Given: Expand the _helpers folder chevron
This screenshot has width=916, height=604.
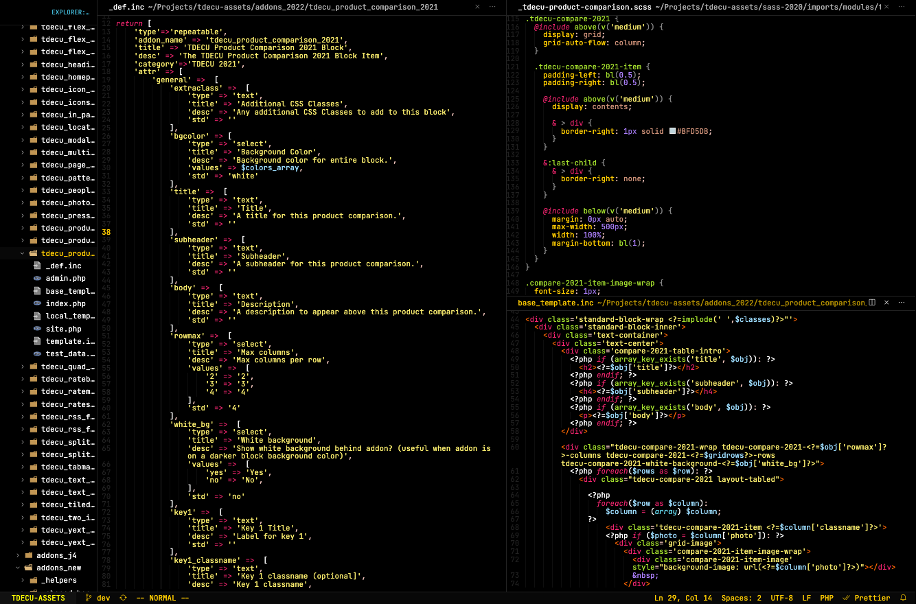Looking at the screenshot, I should click(x=22, y=580).
